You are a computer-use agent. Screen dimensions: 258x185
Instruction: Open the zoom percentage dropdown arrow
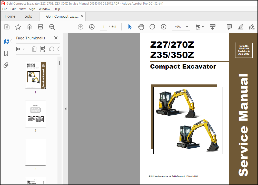187,27
